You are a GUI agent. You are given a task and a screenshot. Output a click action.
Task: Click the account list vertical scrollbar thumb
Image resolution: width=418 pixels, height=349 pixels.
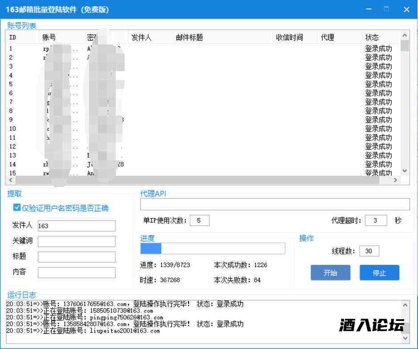click(x=405, y=45)
